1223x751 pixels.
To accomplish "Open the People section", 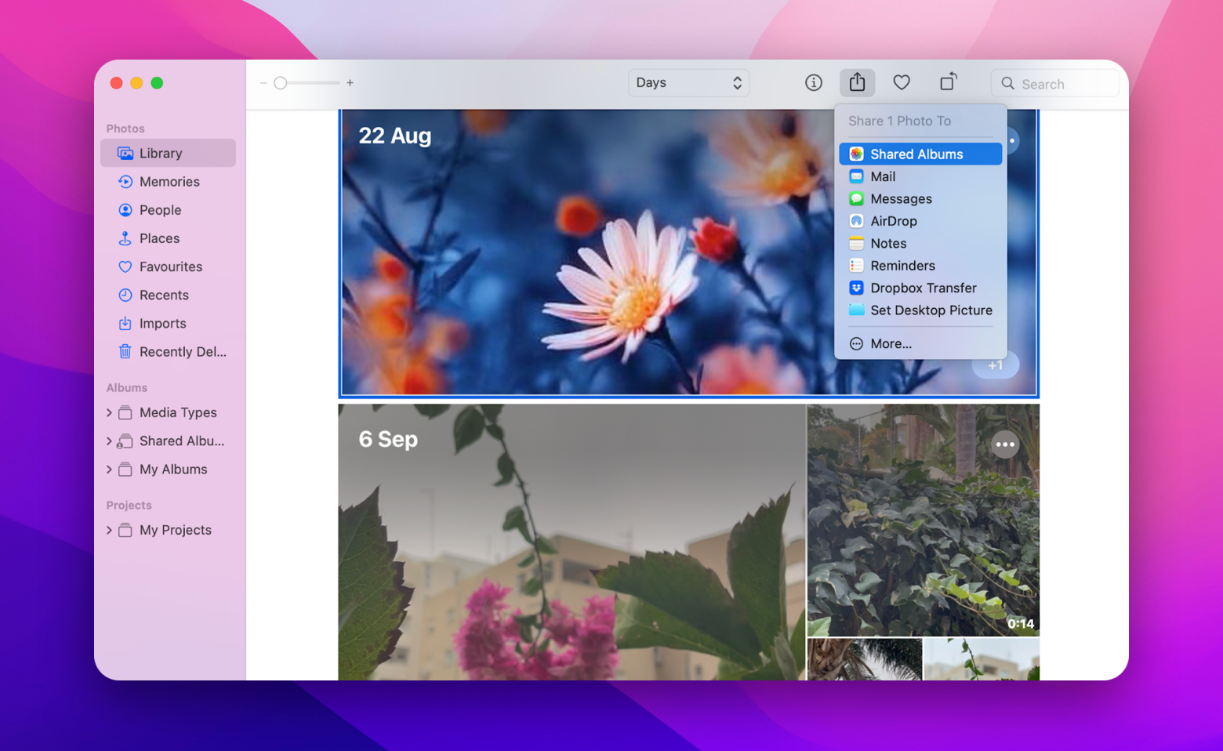I will click(x=160, y=209).
